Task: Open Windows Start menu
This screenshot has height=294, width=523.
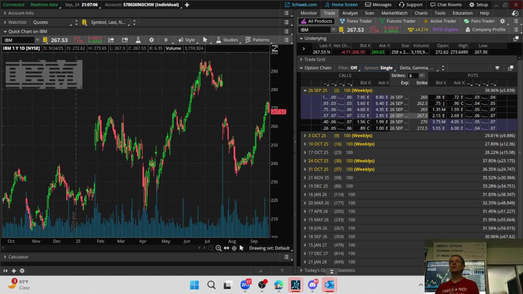Action: (194, 285)
